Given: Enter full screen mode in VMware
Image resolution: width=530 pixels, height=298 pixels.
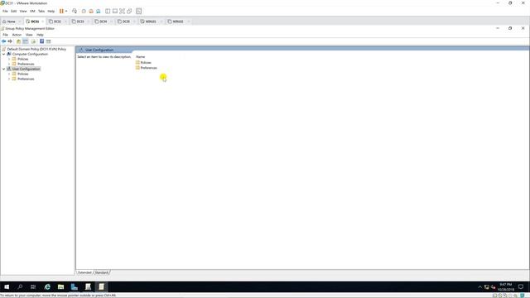Looking at the screenshot, I should pos(122,11).
